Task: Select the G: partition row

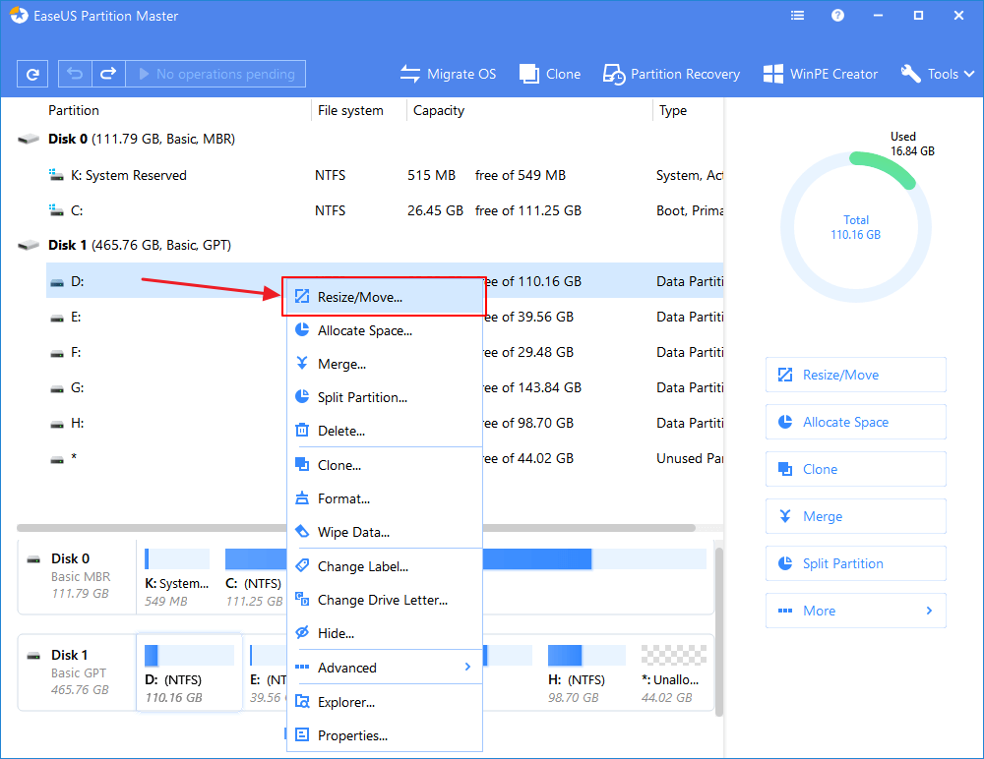Action: [385, 387]
